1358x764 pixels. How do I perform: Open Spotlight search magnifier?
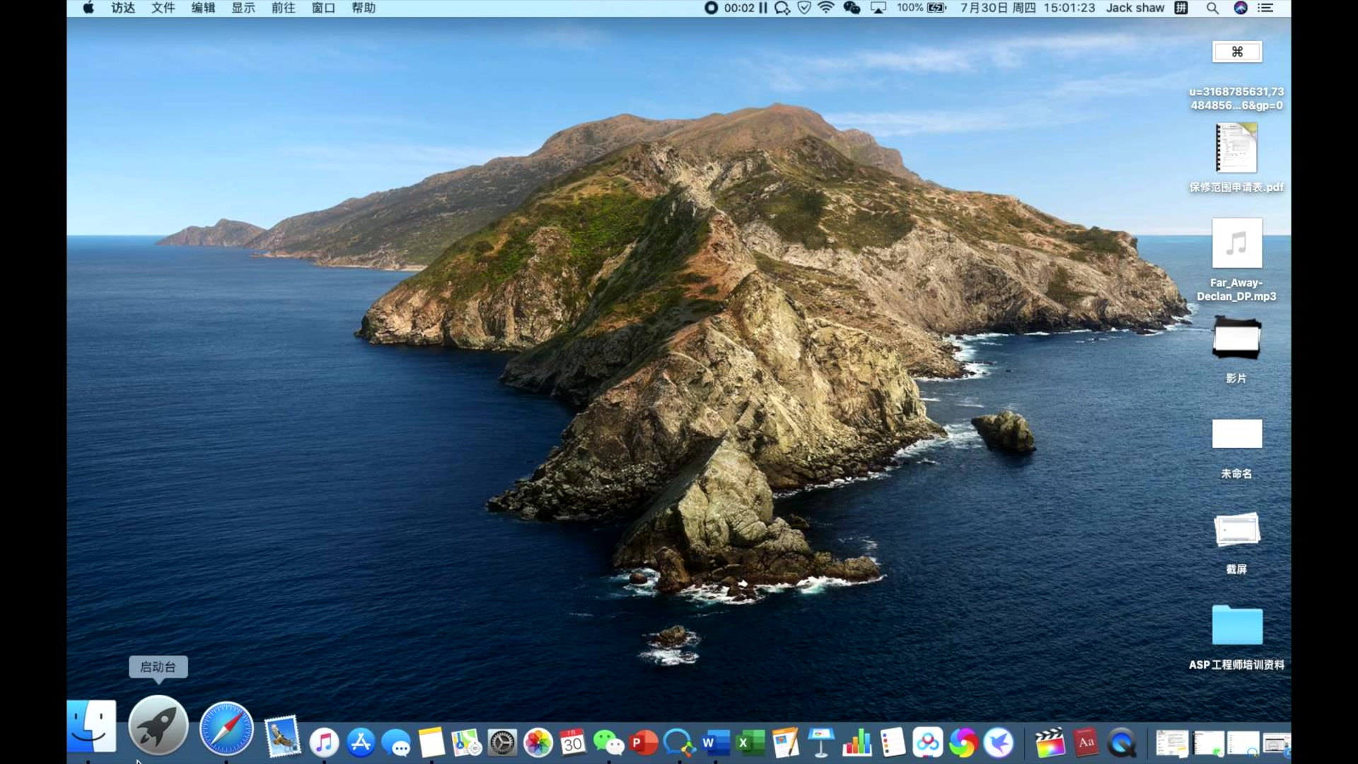[1212, 8]
